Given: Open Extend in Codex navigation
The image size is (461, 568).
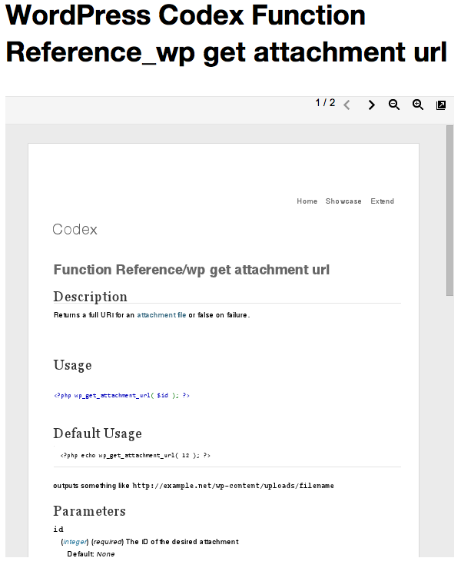Looking at the screenshot, I should [x=382, y=201].
